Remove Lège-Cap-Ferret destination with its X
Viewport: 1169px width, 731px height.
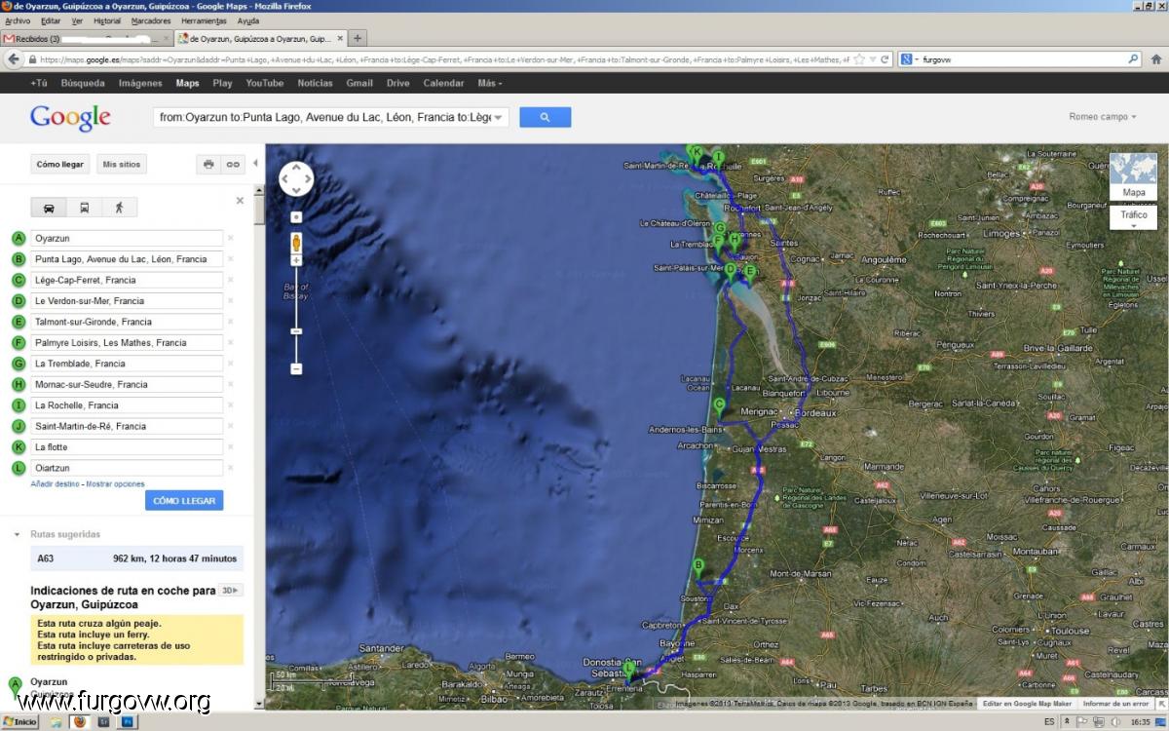pyautogui.click(x=231, y=280)
